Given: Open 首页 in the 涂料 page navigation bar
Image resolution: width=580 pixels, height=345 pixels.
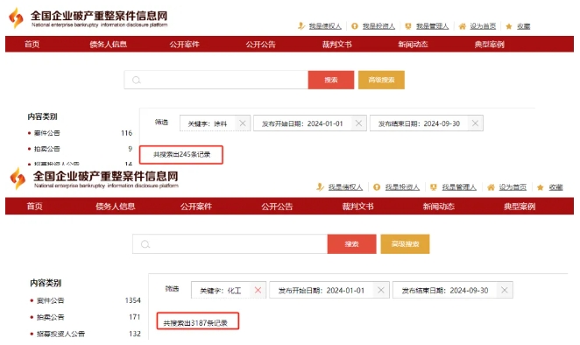Looking at the screenshot, I should (x=32, y=45).
